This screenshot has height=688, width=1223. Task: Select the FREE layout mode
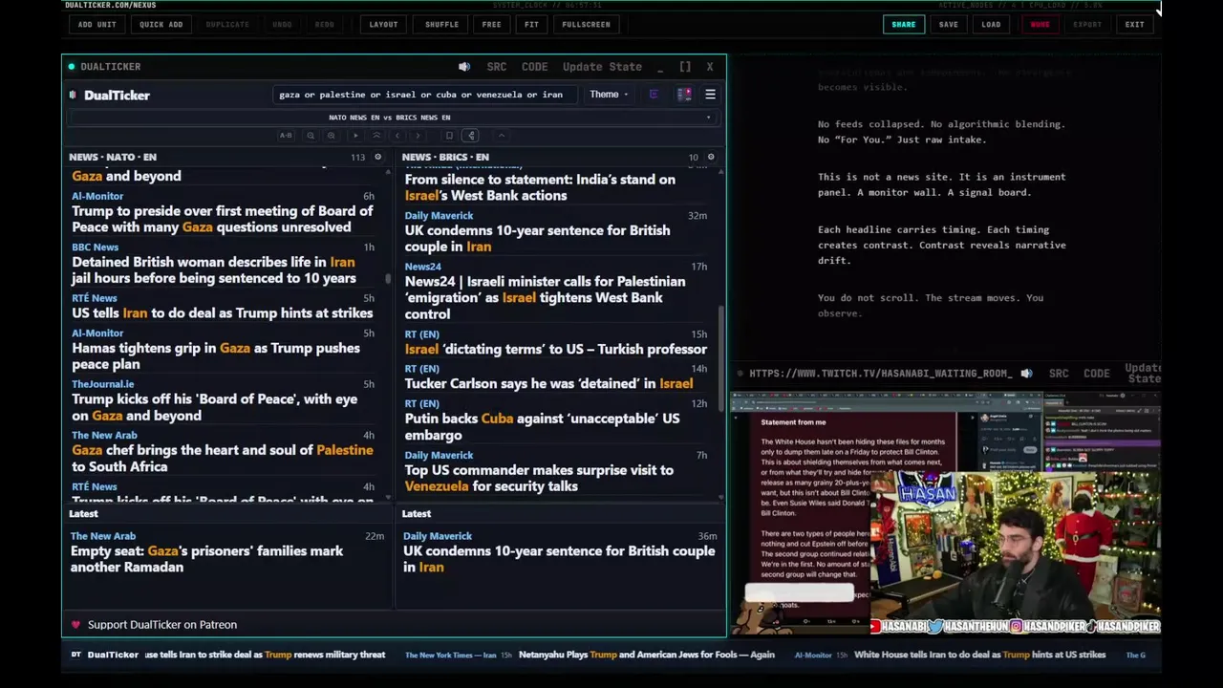coord(491,24)
